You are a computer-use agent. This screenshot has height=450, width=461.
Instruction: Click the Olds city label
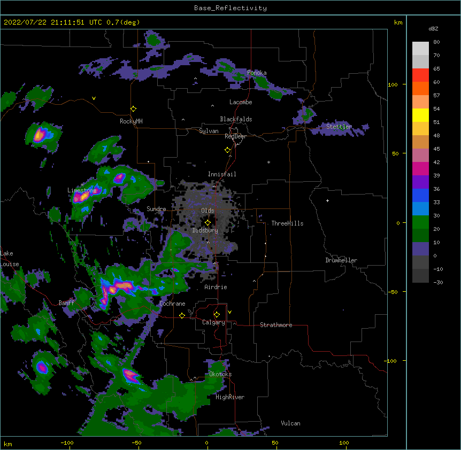208,211
